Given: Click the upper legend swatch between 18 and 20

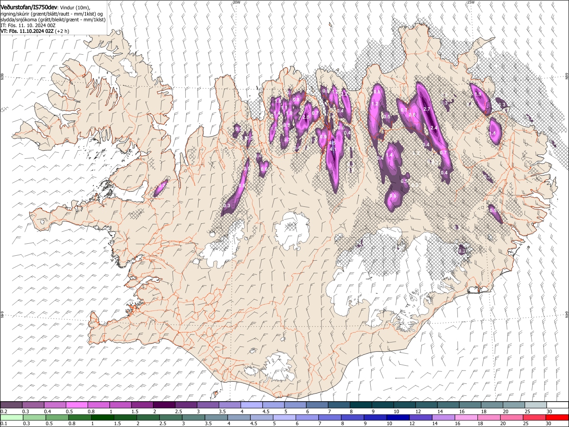Looking at the screenshot, I should pos(492,405).
